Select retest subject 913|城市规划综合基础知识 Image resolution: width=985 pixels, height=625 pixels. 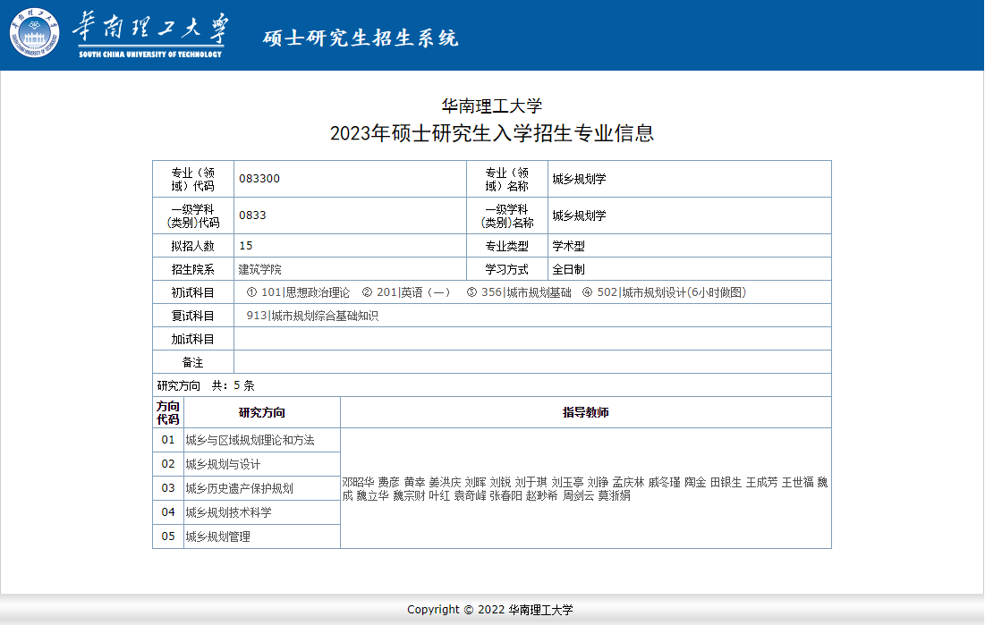(312, 316)
